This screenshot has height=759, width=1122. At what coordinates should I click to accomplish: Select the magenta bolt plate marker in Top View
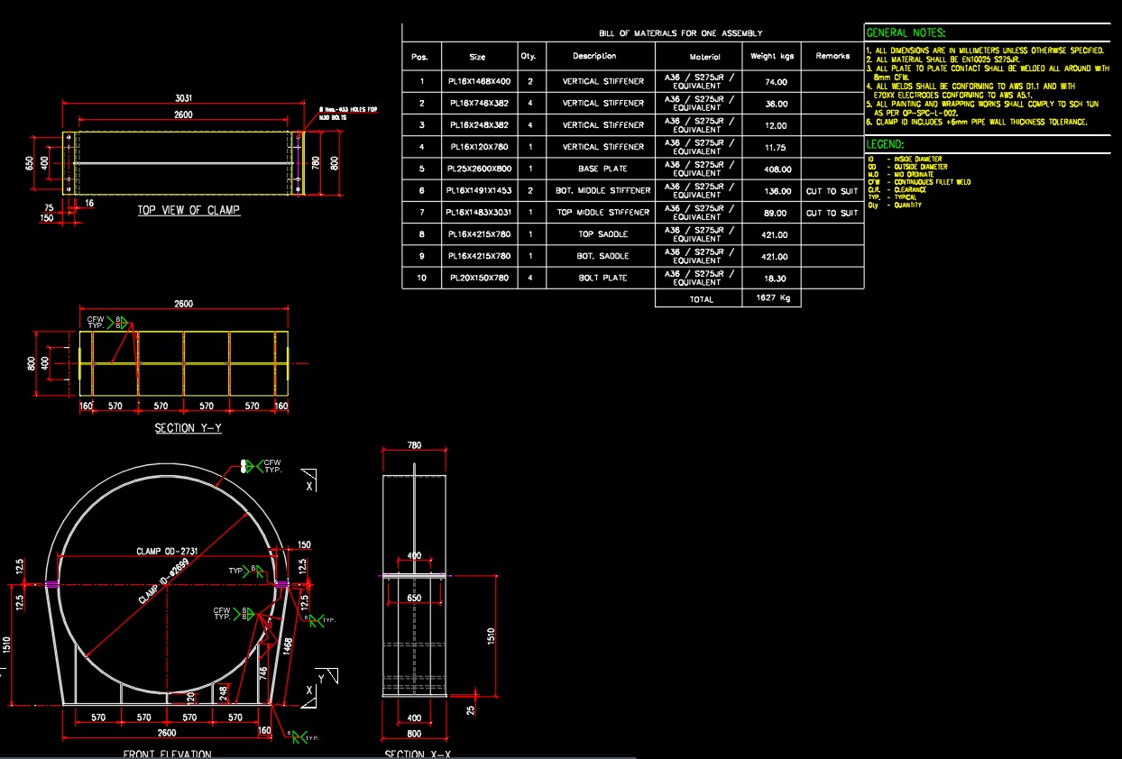(x=298, y=163)
